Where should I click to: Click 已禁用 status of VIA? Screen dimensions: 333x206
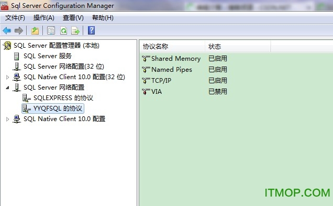point(218,92)
